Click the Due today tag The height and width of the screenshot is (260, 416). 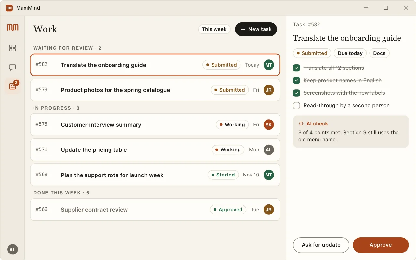tap(350, 53)
